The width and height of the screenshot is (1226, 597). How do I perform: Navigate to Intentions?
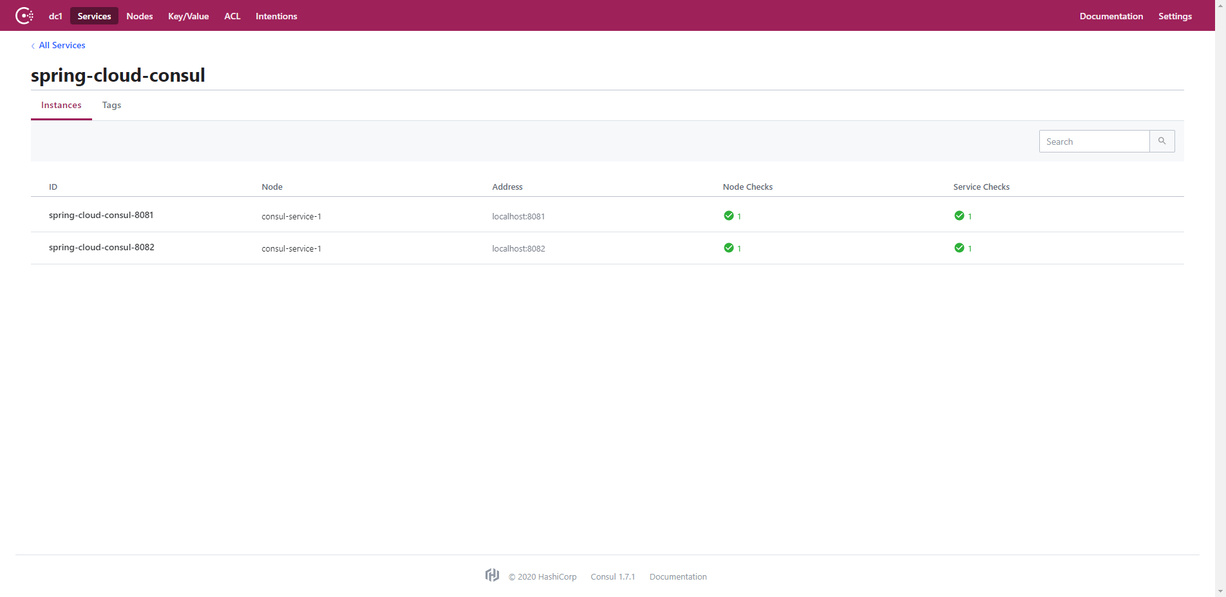tap(276, 16)
